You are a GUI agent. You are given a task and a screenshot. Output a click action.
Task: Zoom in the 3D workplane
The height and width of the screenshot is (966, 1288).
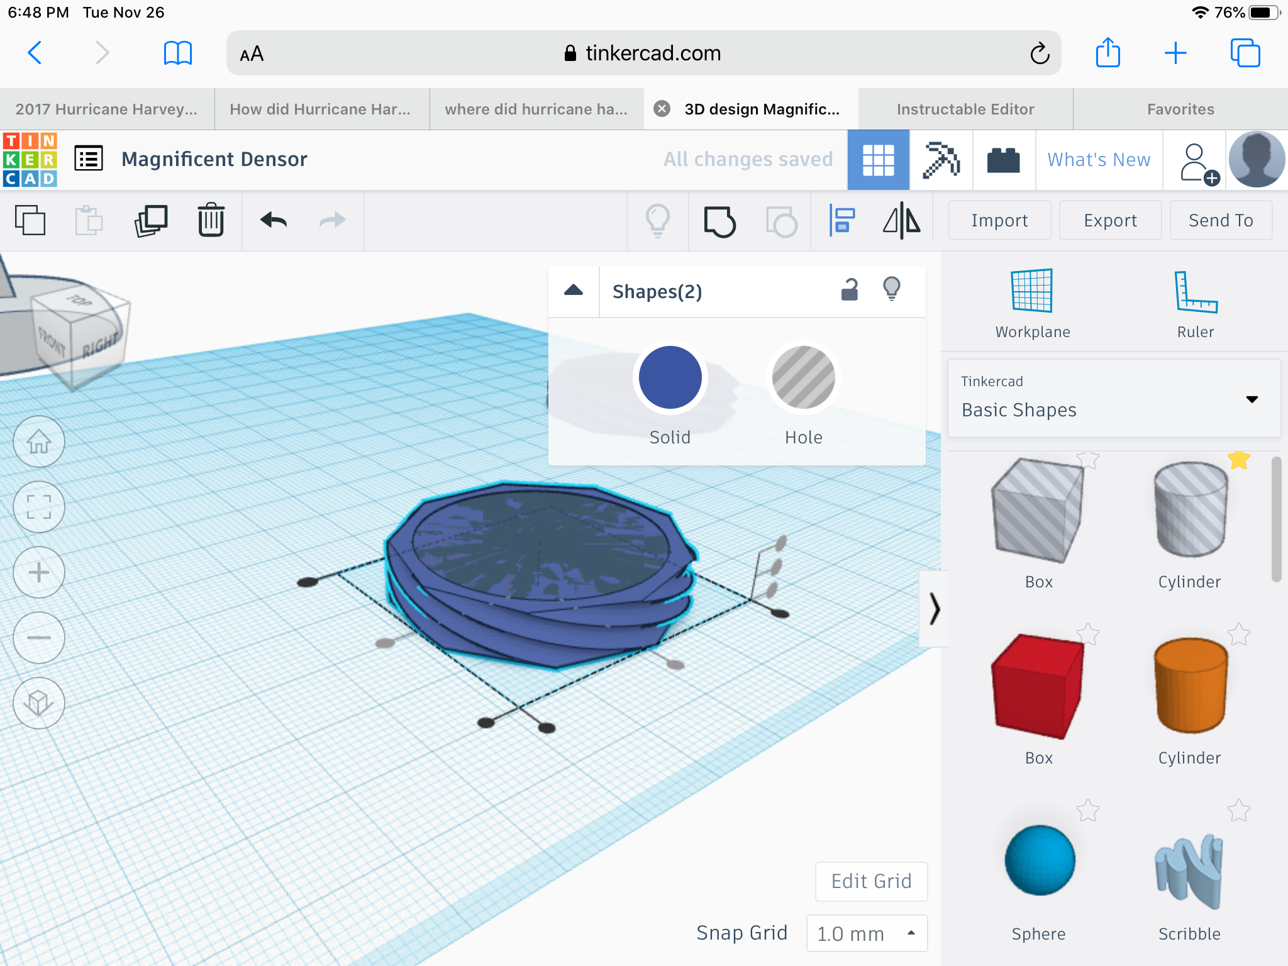[39, 572]
